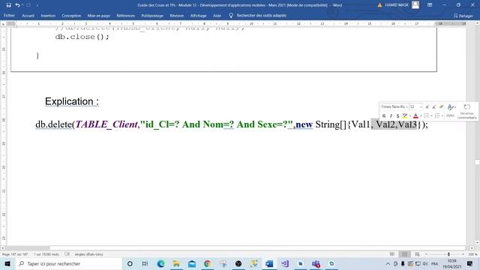Open the font color dropdown arrow
Screen dimensions: 480x270
421,116
